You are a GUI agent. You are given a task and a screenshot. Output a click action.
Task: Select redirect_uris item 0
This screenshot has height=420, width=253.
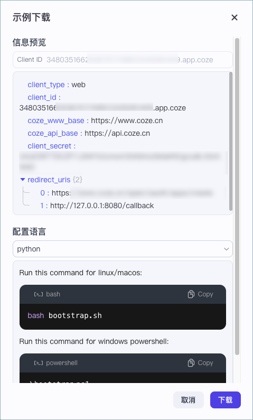click(126, 193)
